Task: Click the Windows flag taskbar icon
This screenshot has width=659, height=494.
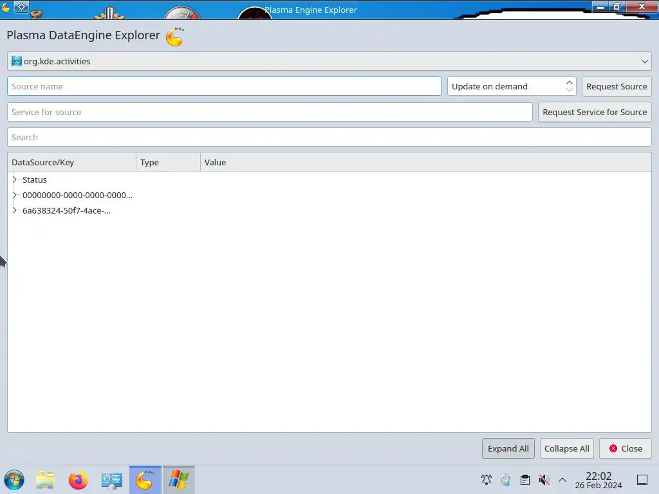Action: click(x=179, y=480)
